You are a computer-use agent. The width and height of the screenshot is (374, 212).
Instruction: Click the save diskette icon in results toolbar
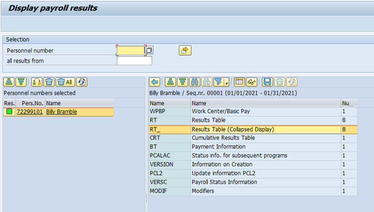pos(267,82)
